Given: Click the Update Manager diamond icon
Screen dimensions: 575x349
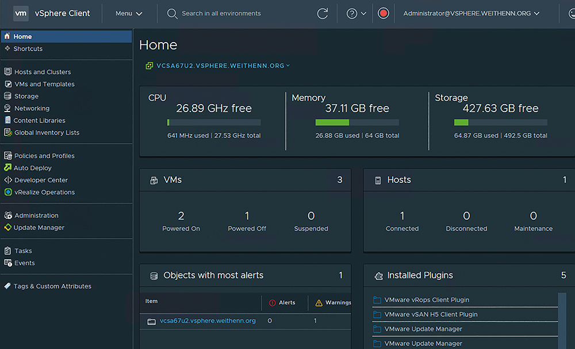Looking at the screenshot, I should (x=7, y=227).
